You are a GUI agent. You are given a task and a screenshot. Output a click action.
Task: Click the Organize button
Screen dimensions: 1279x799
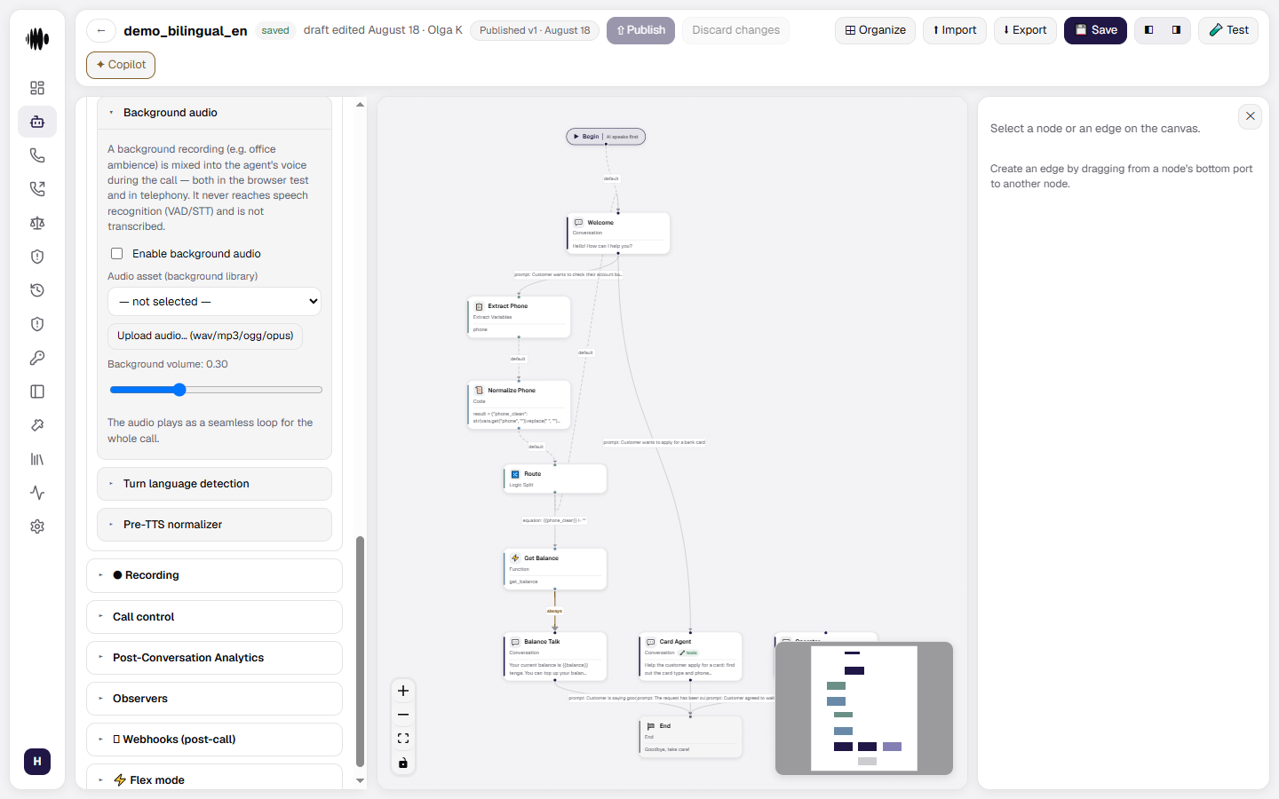(x=875, y=30)
